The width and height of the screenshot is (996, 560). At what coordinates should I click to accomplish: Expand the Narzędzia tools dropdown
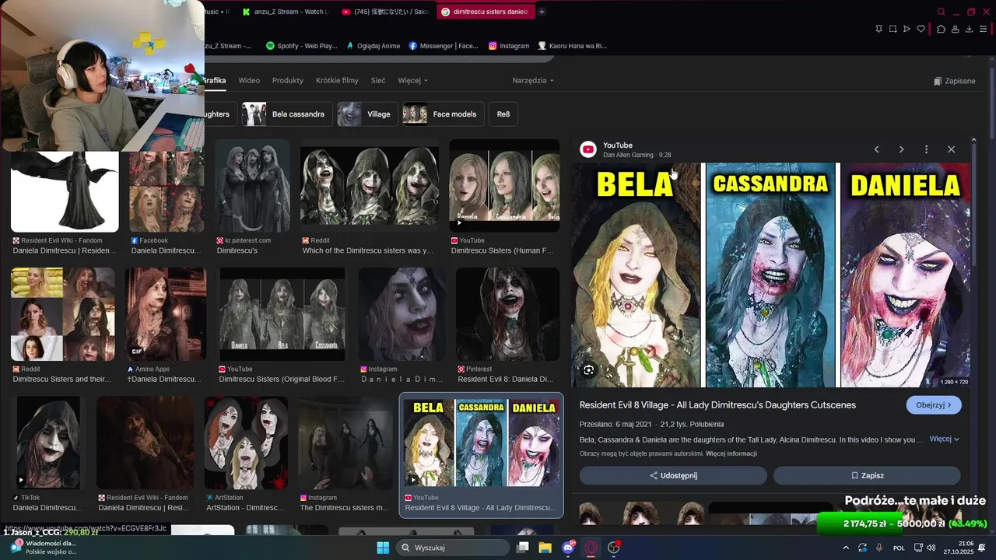tap(533, 80)
